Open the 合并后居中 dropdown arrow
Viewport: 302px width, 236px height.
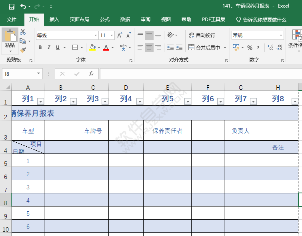click(225, 47)
